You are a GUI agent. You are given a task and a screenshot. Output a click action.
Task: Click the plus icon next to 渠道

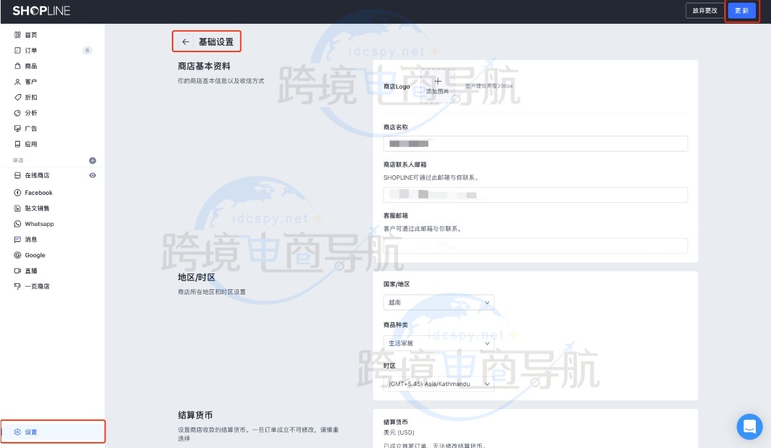click(93, 160)
